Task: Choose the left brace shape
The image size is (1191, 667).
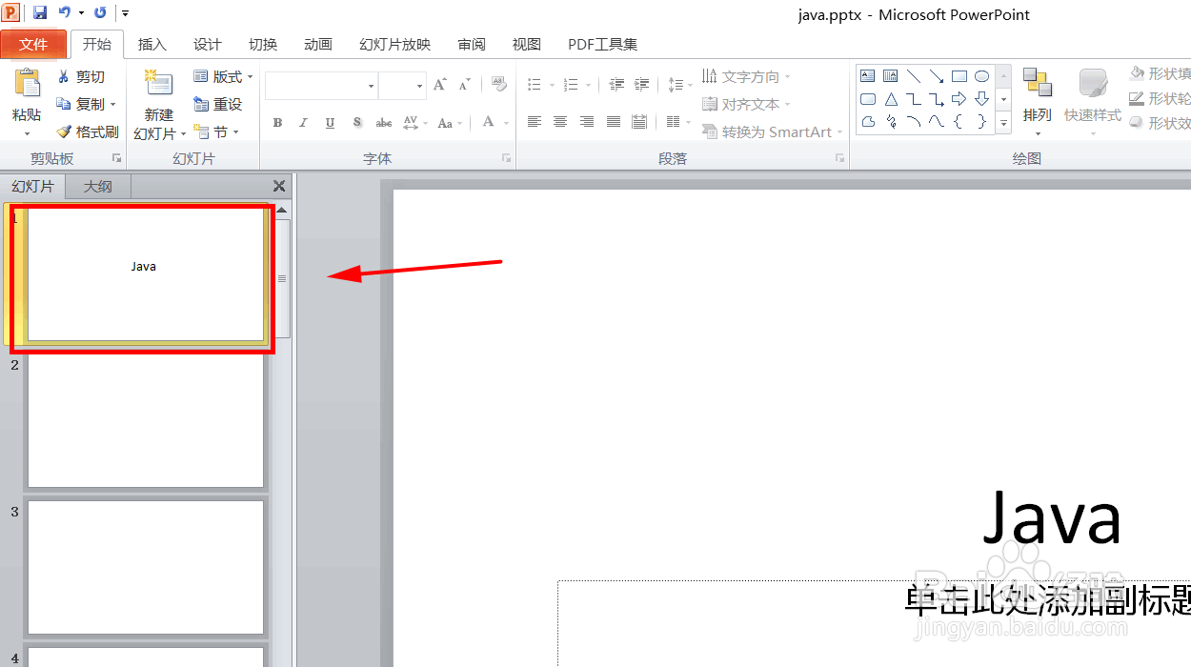Action: point(959,122)
